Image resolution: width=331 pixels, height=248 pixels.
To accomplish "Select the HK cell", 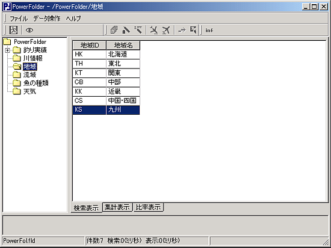I will point(89,55).
